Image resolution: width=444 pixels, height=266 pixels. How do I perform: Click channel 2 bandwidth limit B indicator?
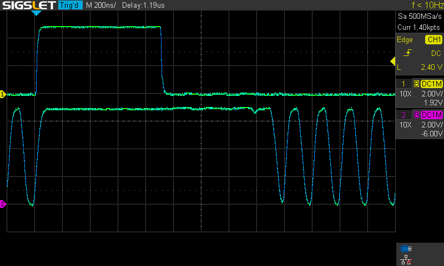coord(416,115)
